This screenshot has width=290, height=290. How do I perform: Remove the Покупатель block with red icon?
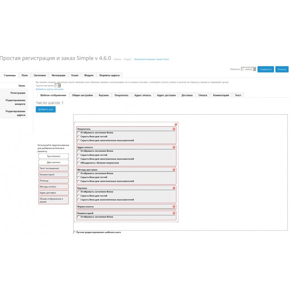pyautogui.click(x=174, y=129)
